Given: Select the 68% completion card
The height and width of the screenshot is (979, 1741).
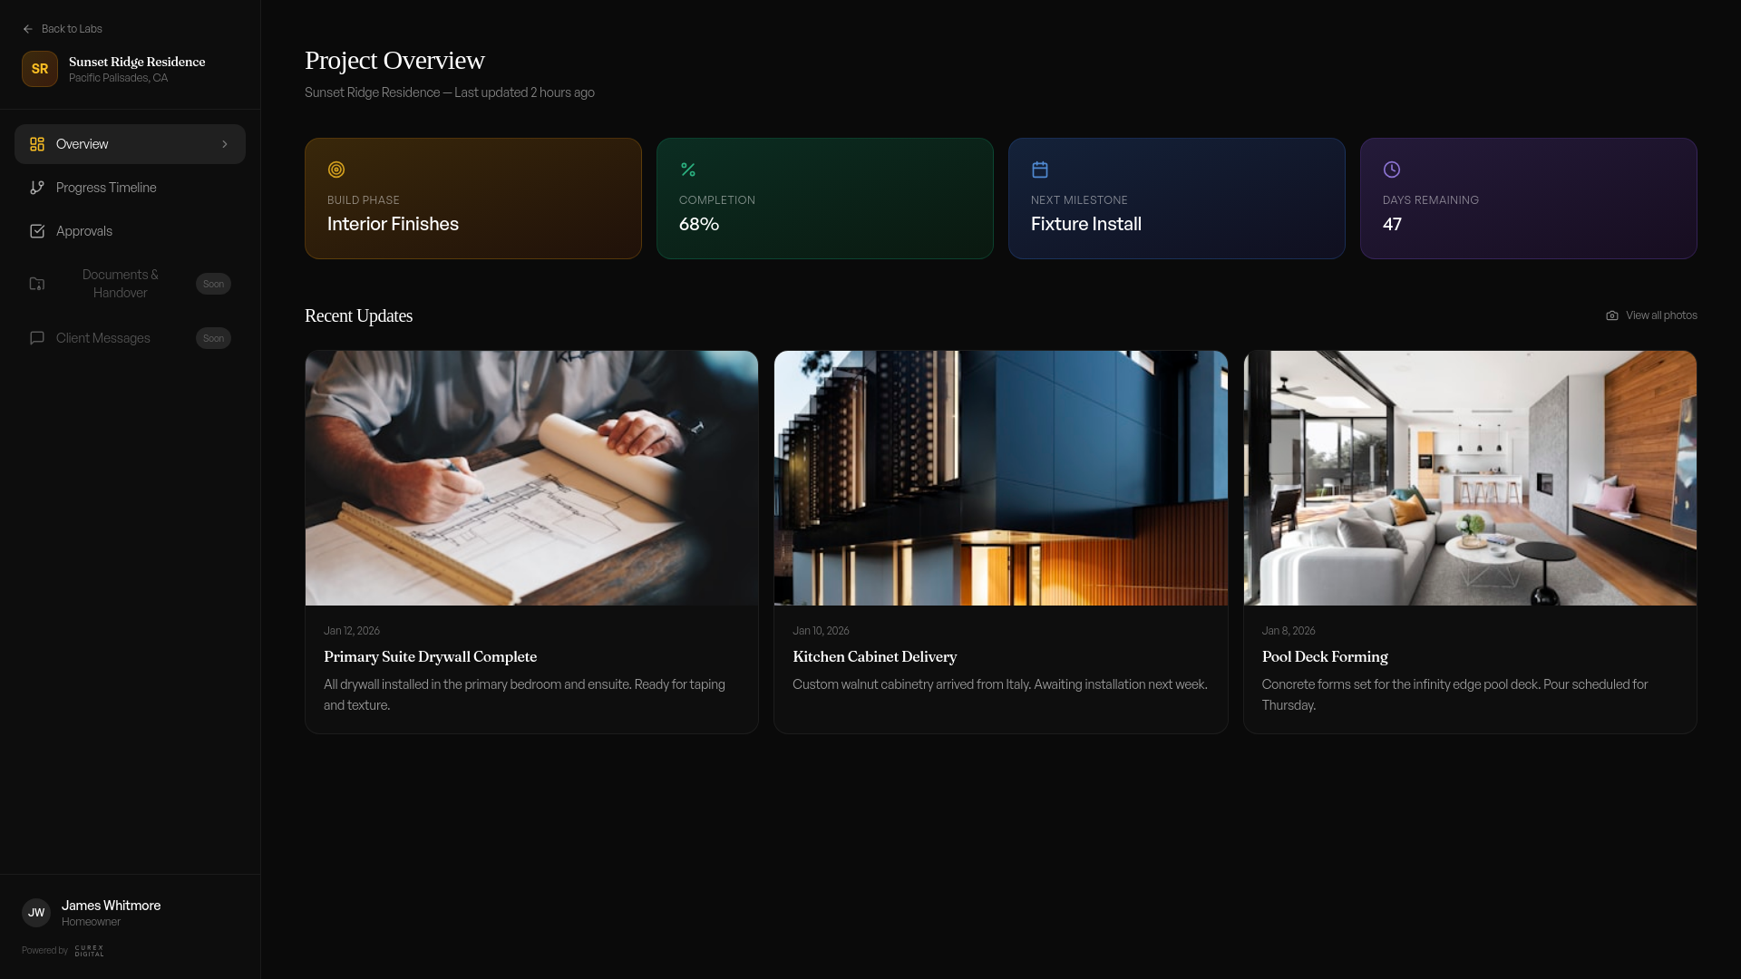Looking at the screenshot, I should [825, 199].
